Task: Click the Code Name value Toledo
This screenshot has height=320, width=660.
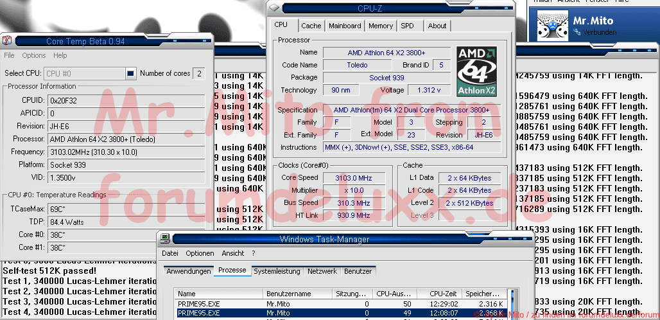Action: pyautogui.click(x=357, y=65)
